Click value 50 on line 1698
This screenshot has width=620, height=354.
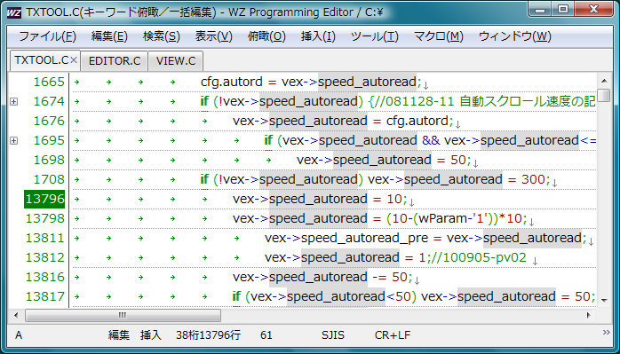pos(458,160)
